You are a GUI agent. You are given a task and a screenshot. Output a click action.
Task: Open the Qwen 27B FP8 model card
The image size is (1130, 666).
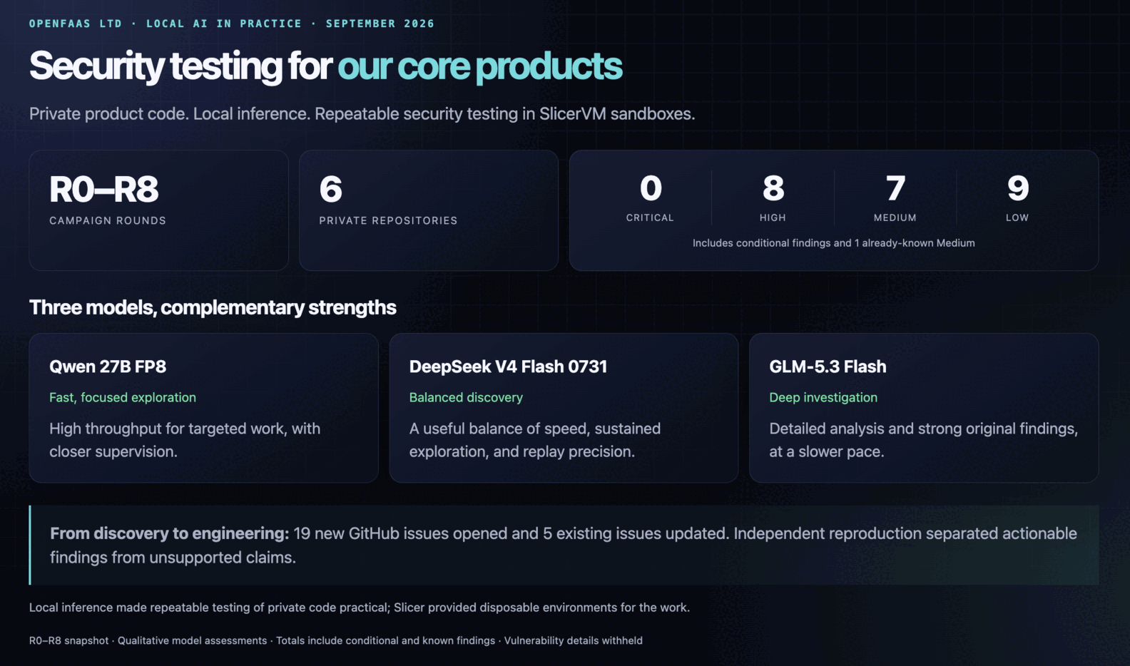[x=203, y=408]
